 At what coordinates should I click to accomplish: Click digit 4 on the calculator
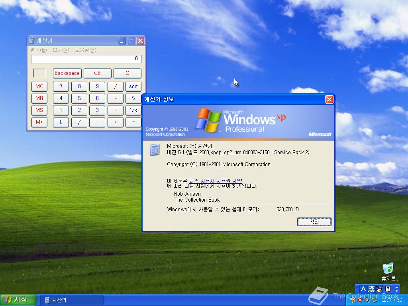(61, 98)
